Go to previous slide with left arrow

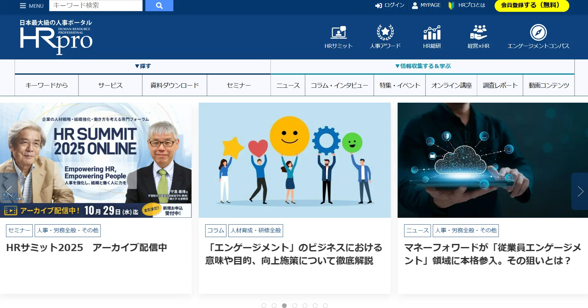[x=9, y=190]
